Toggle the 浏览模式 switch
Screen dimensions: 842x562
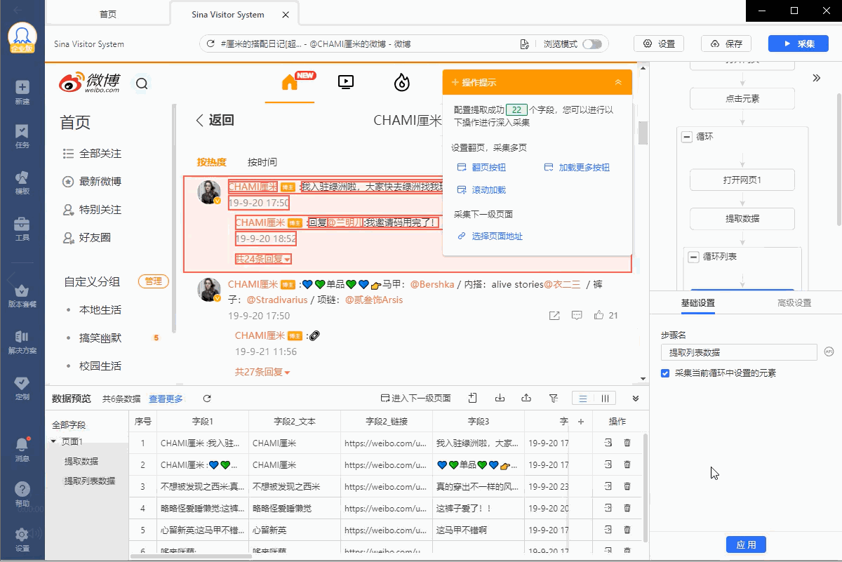pos(592,44)
